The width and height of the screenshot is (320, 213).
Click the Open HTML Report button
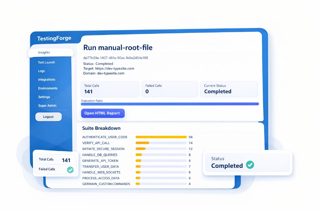tap(102, 113)
